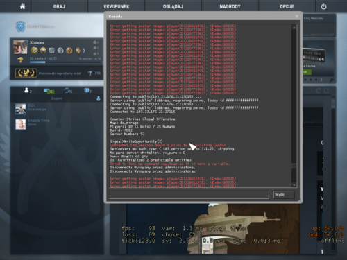Click the green buy button in store
This screenshot has height=260, width=347.
(307, 72)
